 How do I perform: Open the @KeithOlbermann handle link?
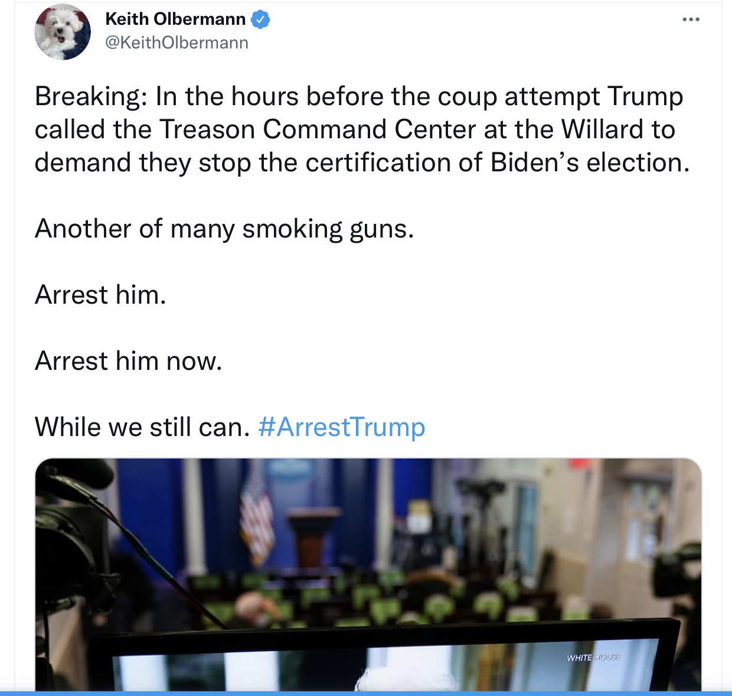(177, 43)
